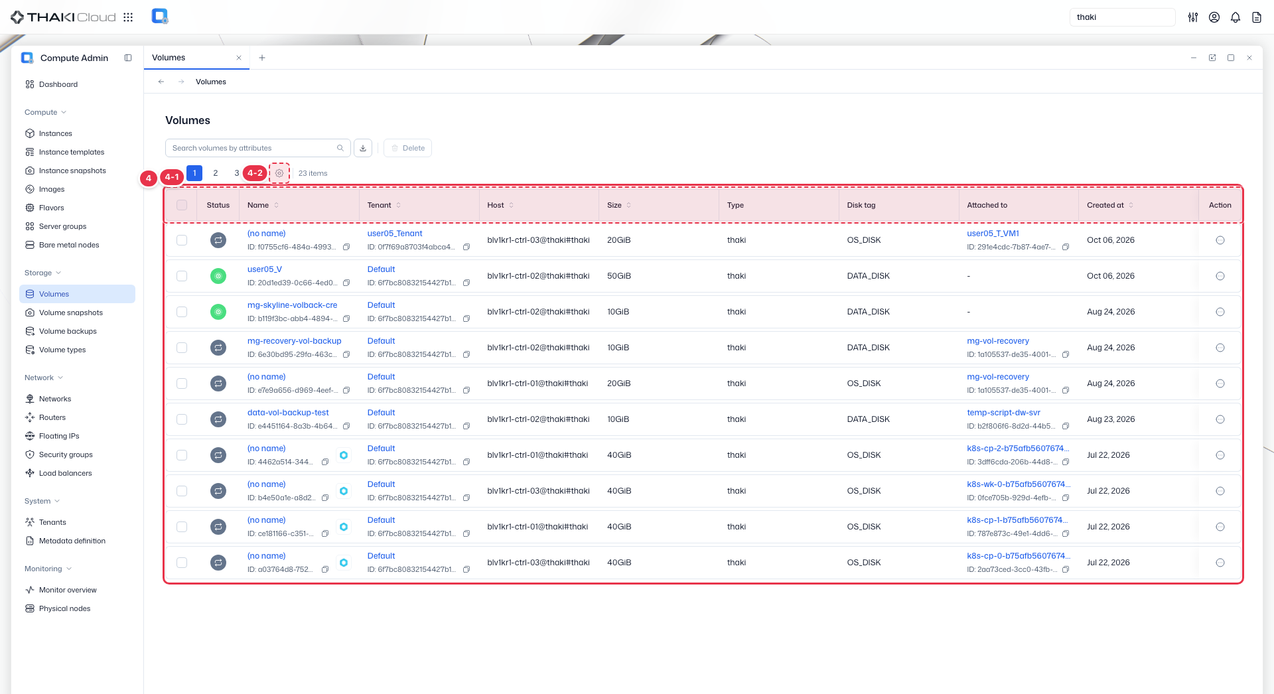Go to page 2 of volumes
Image resolution: width=1274 pixels, height=694 pixels.
click(x=216, y=173)
